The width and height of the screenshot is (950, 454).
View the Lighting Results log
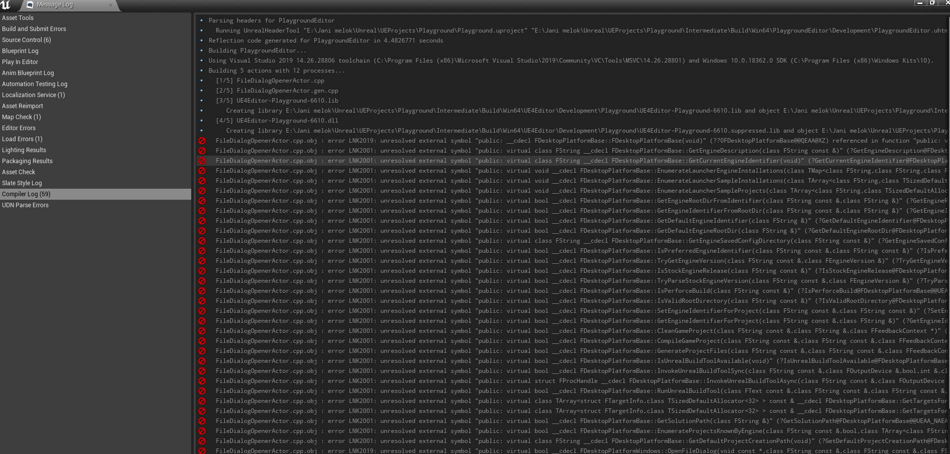[x=24, y=150]
